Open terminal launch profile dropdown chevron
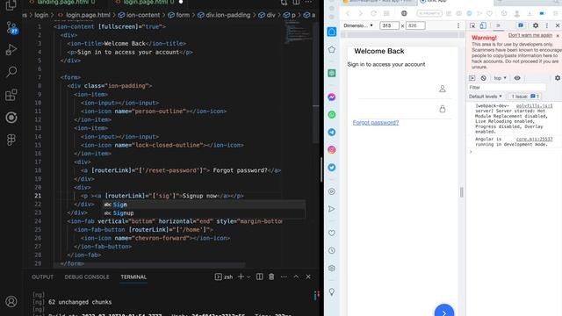Screen dimensions: 562x316 249,277
